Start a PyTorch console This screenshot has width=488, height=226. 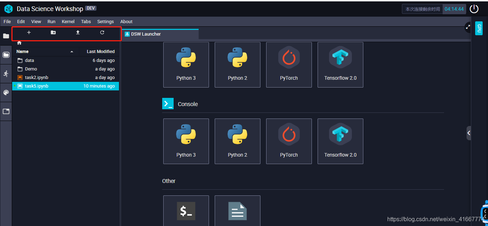pyautogui.click(x=289, y=141)
